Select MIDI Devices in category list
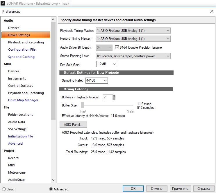Image resolution: width=216 pixels, height=193 pixels. pos(14,71)
